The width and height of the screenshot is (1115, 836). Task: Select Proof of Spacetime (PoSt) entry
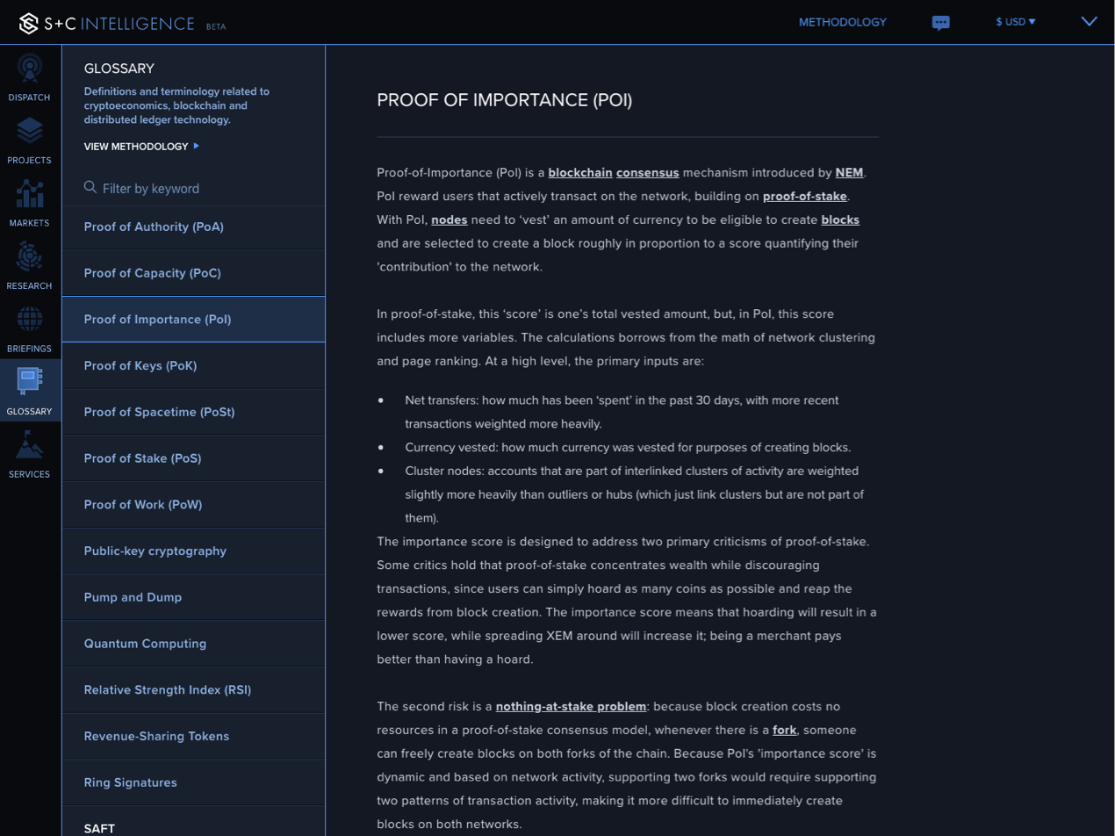point(193,412)
